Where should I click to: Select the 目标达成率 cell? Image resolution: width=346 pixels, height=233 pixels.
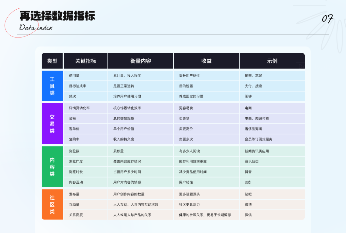click(x=86, y=86)
